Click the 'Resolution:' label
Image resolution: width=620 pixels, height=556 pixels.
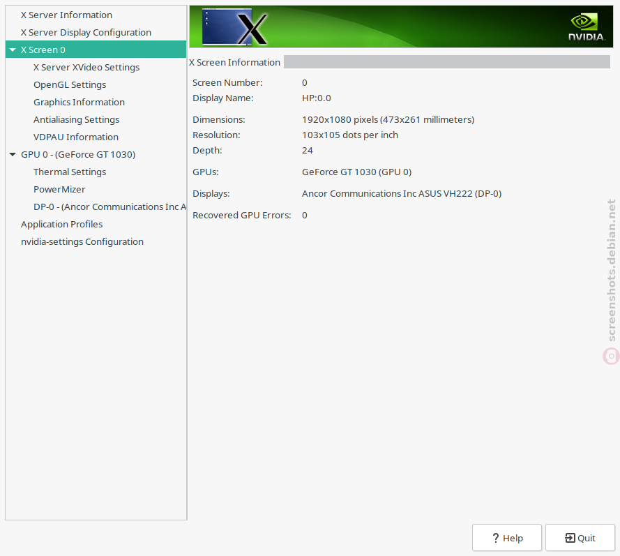pyautogui.click(x=216, y=135)
